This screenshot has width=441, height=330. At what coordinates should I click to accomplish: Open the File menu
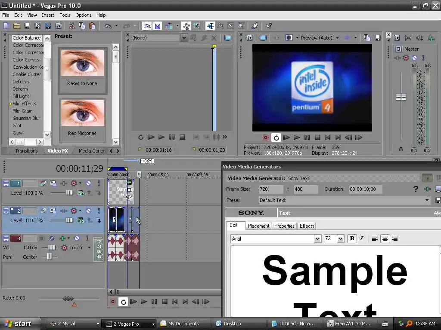pyautogui.click(x=6, y=15)
